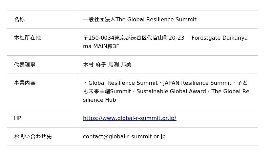Click the 一般社団法人The Global Resilience Summit name
The image size is (271, 156).
(140, 19)
